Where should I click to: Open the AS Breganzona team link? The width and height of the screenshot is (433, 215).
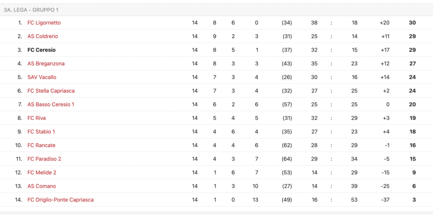pyautogui.click(x=46, y=63)
